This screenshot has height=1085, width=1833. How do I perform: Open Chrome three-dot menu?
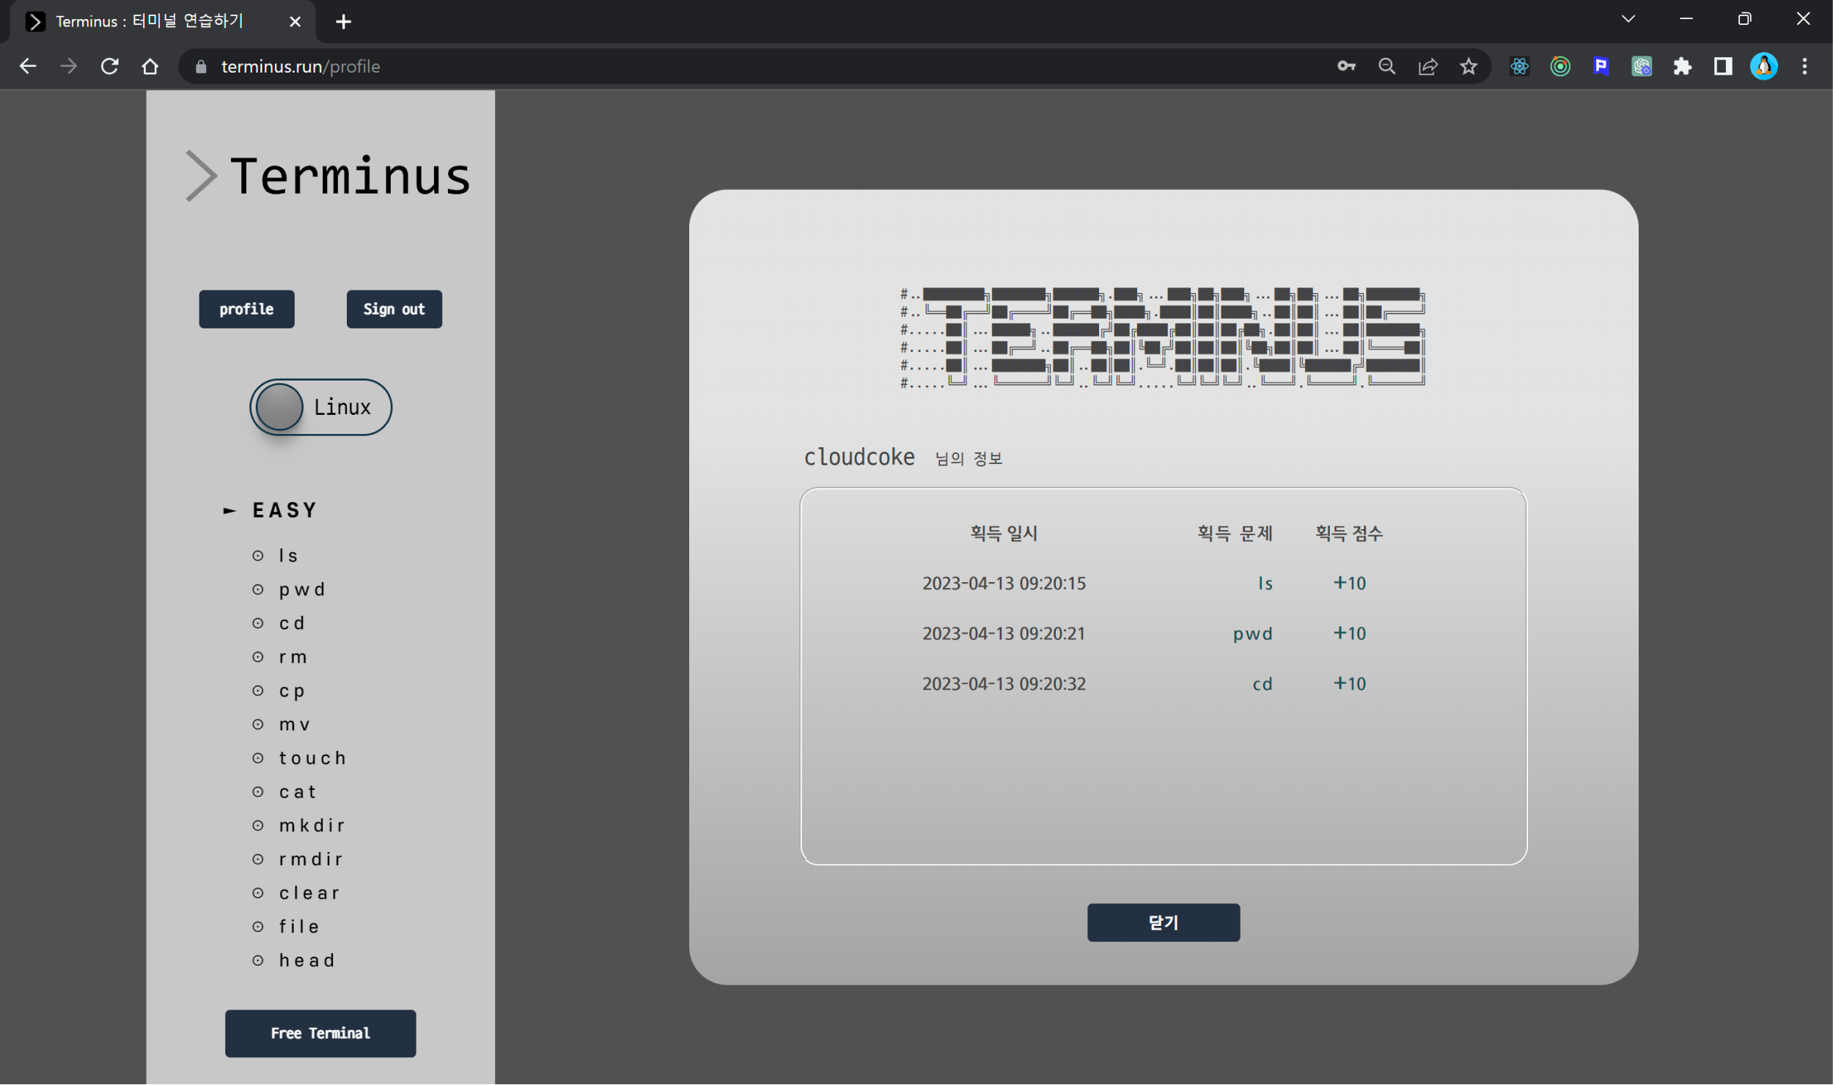coord(1804,67)
